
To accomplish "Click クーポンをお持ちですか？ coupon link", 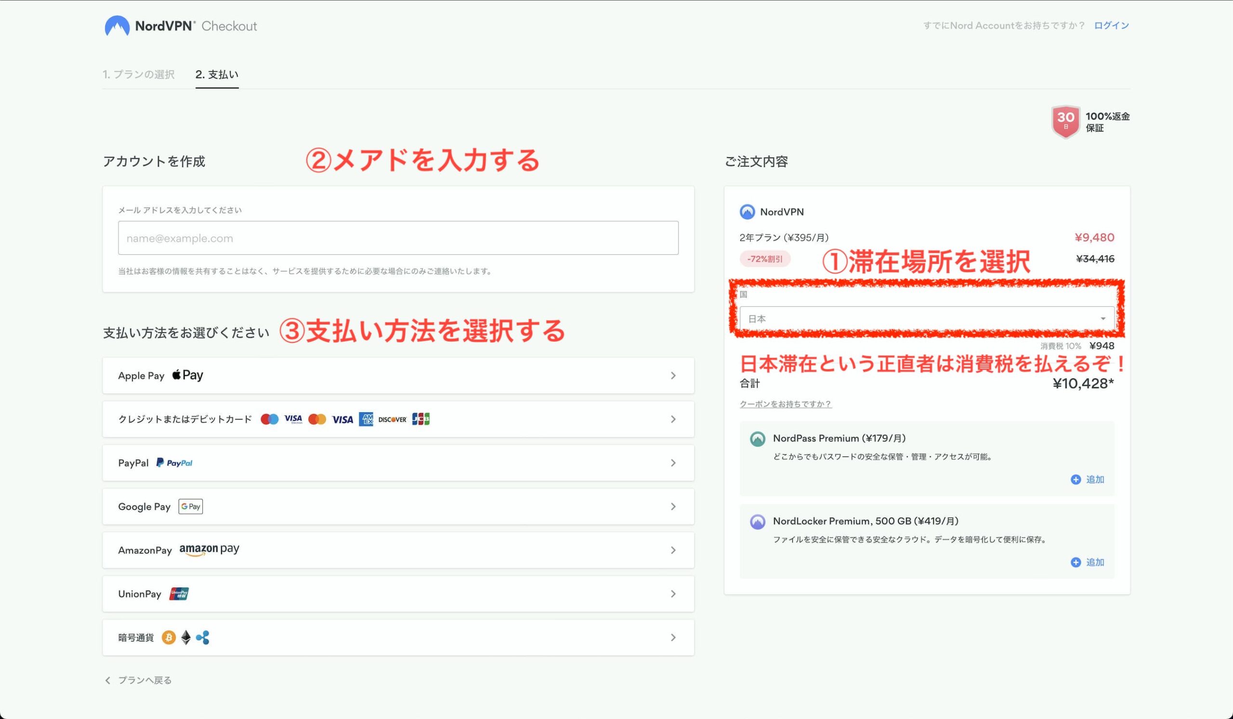I will [x=785, y=404].
